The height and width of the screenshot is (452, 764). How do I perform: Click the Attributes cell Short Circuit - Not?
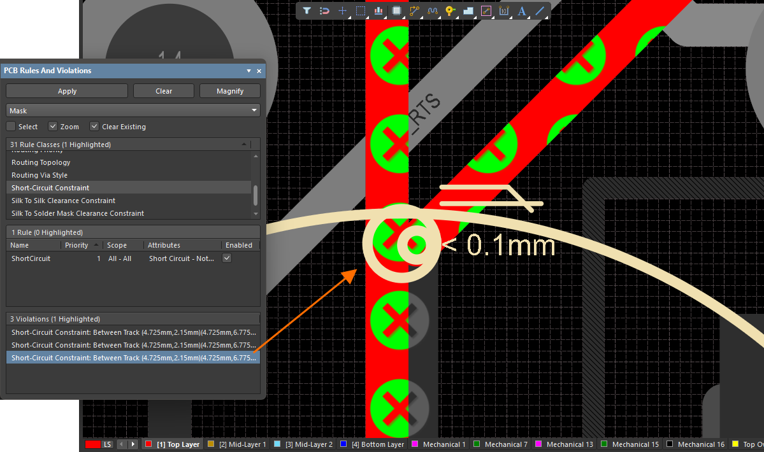tap(181, 258)
